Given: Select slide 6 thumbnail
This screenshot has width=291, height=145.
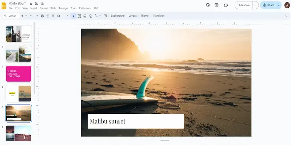Looking at the screenshot, I should (x=19, y=133).
